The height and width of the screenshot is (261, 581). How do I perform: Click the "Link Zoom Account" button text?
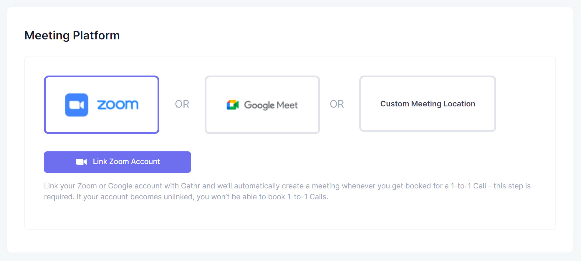126,162
